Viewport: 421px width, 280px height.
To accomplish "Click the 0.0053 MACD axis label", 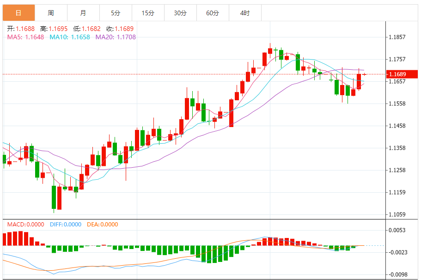I will tap(397, 230).
